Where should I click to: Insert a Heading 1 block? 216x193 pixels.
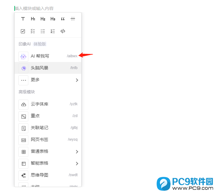point(33,19)
